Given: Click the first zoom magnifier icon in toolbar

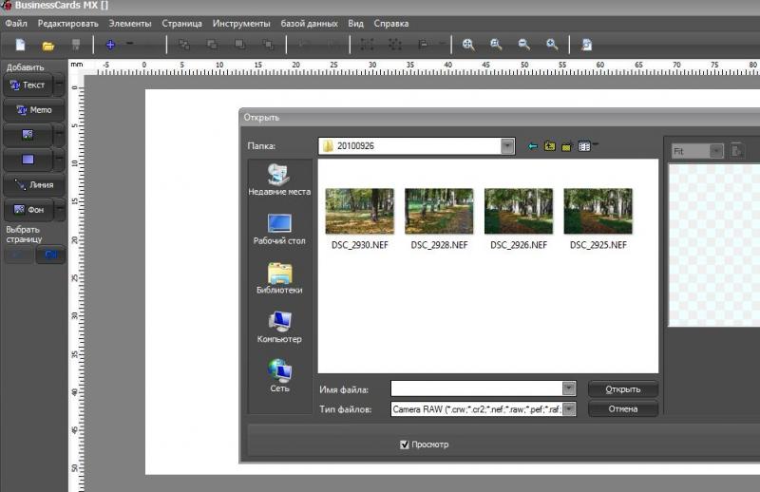Looking at the screenshot, I should [x=468, y=45].
